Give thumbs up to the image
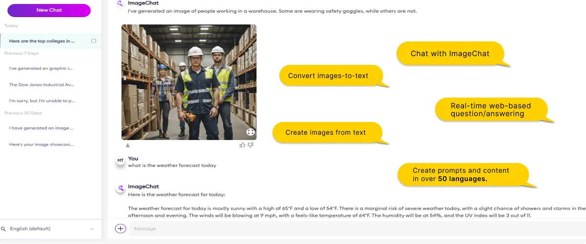 pyautogui.click(x=242, y=145)
